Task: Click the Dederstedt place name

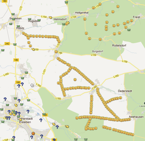Action: (125, 91)
